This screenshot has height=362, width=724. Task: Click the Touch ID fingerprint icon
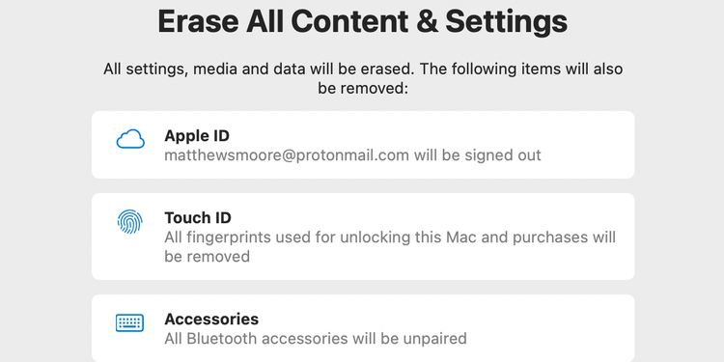pos(129,222)
